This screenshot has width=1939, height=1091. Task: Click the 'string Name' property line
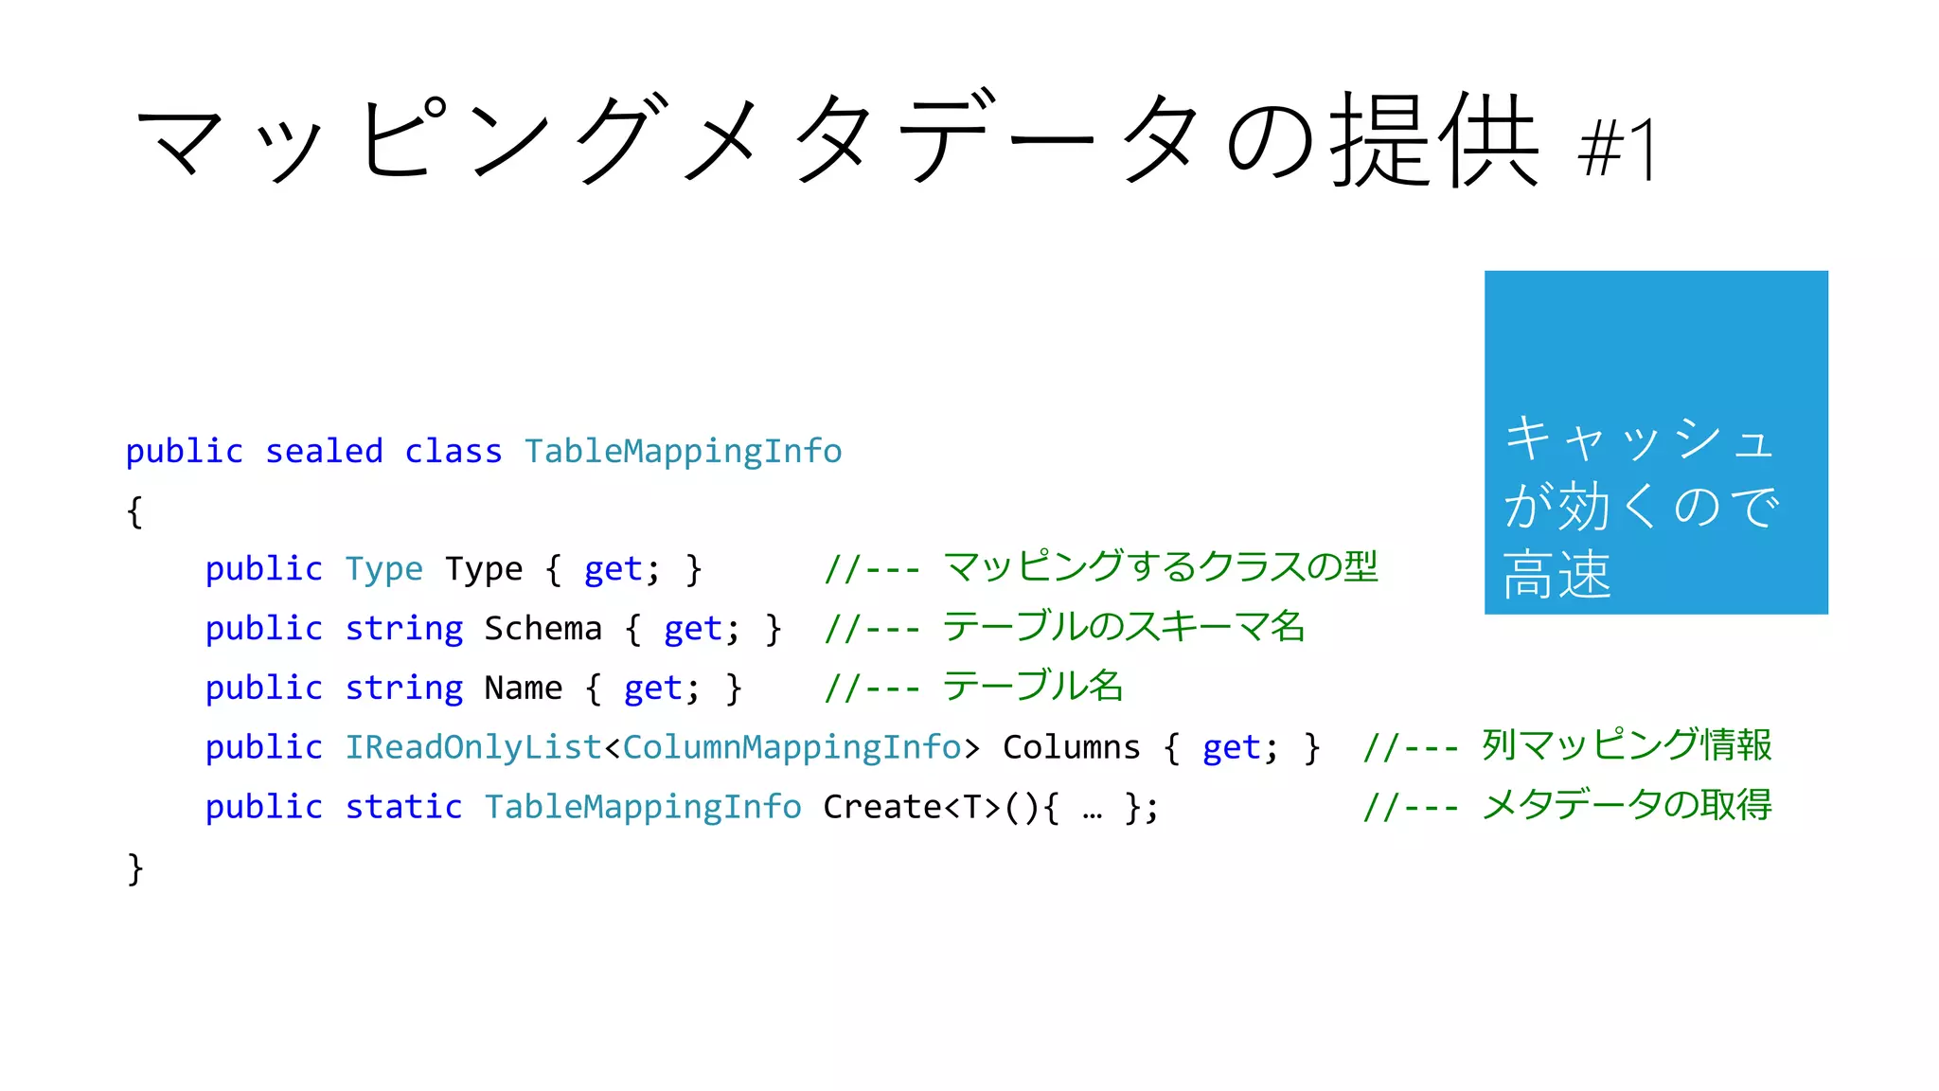[x=473, y=689]
